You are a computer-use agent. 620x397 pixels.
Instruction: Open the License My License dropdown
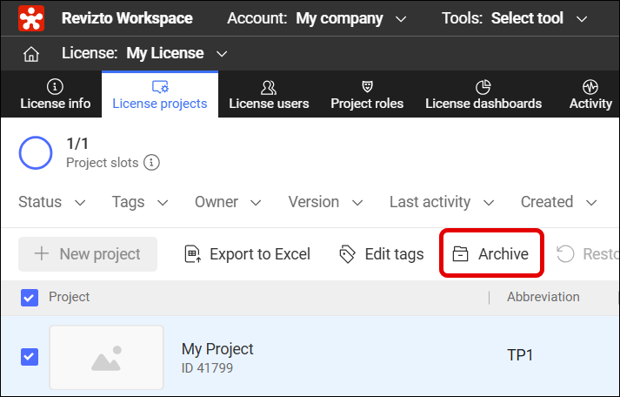click(144, 53)
